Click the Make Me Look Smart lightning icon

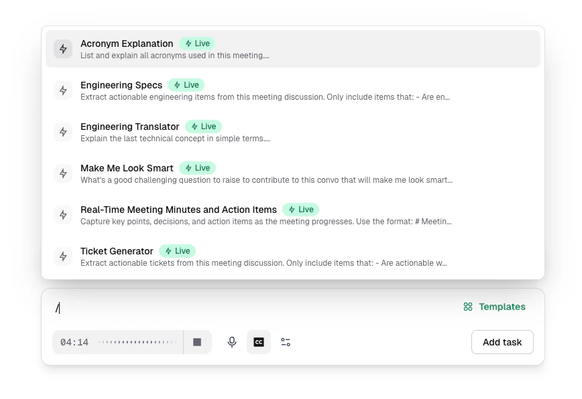(x=63, y=173)
